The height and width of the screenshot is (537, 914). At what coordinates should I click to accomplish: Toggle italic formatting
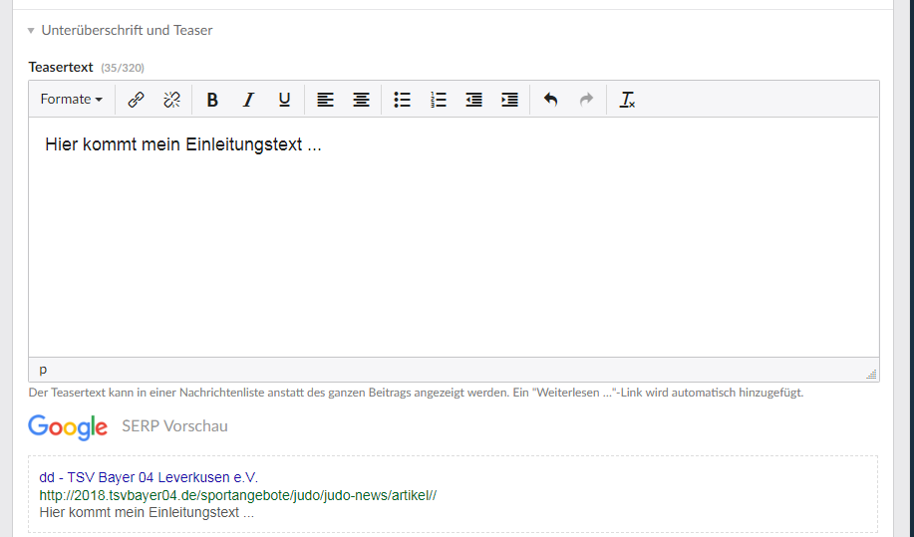tap(248, 100)
